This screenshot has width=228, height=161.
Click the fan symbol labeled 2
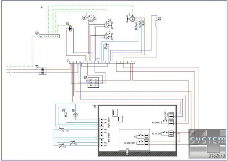point(106,37)
